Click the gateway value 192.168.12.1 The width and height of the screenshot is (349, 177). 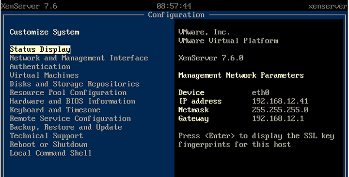[278, 118]
